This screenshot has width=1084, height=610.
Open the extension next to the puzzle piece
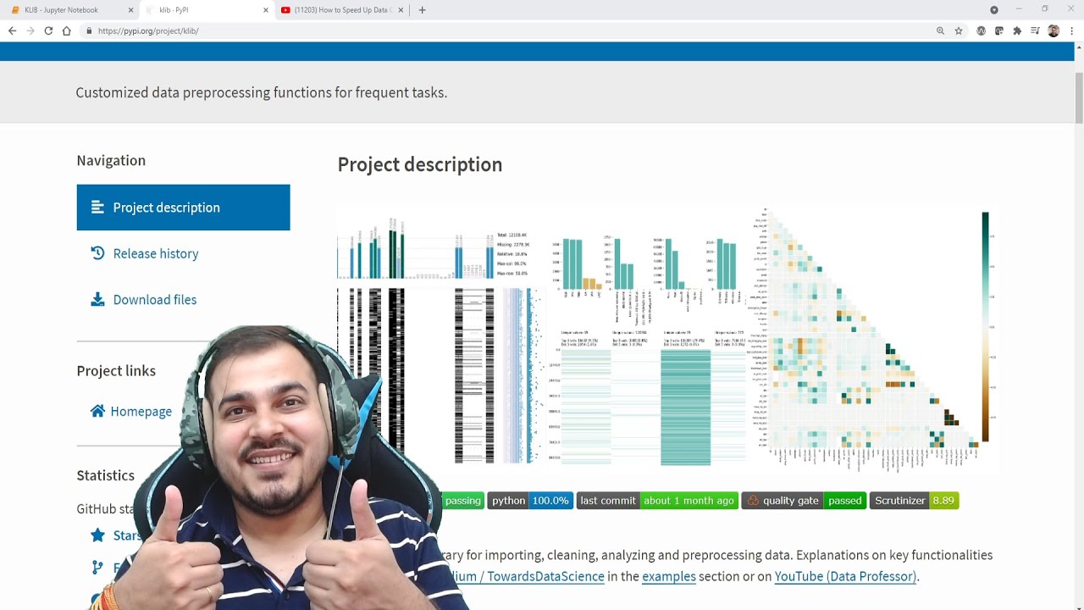point(999,30)
